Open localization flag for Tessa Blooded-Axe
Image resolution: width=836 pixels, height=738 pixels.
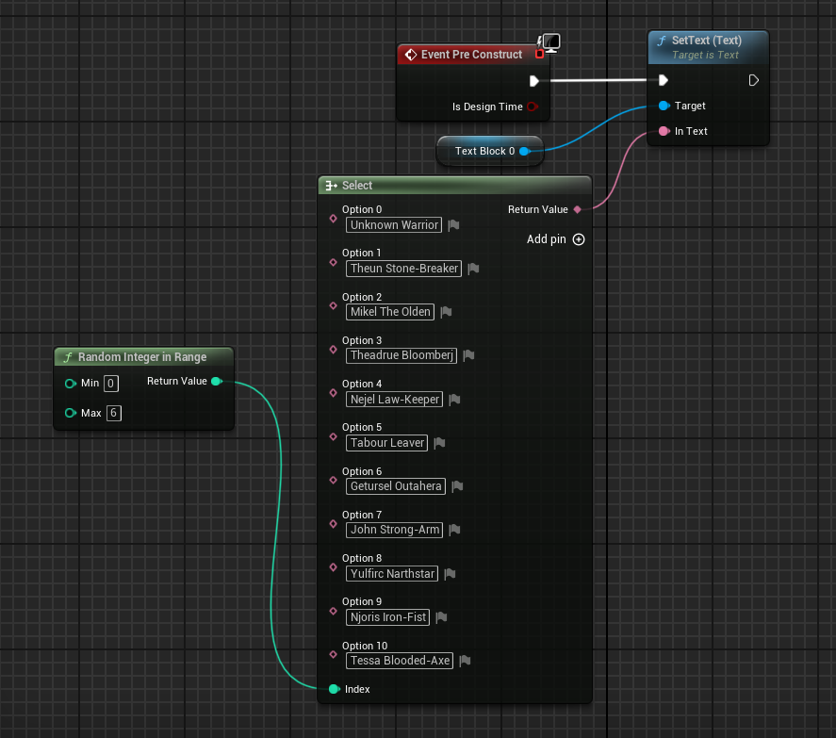click(465, 661)
